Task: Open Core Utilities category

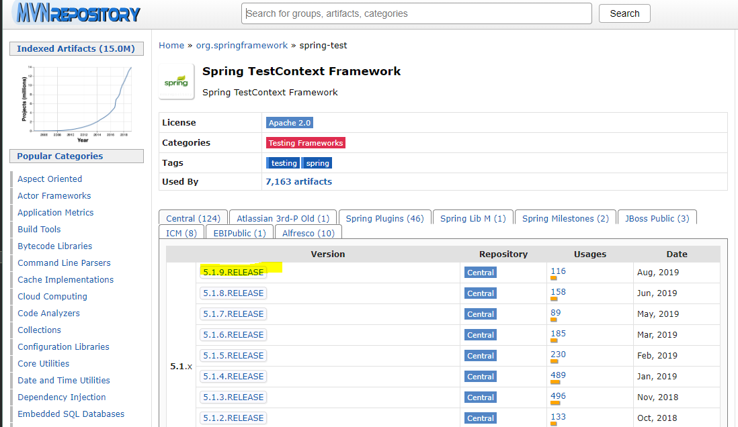Action: (x=43, y=363)
